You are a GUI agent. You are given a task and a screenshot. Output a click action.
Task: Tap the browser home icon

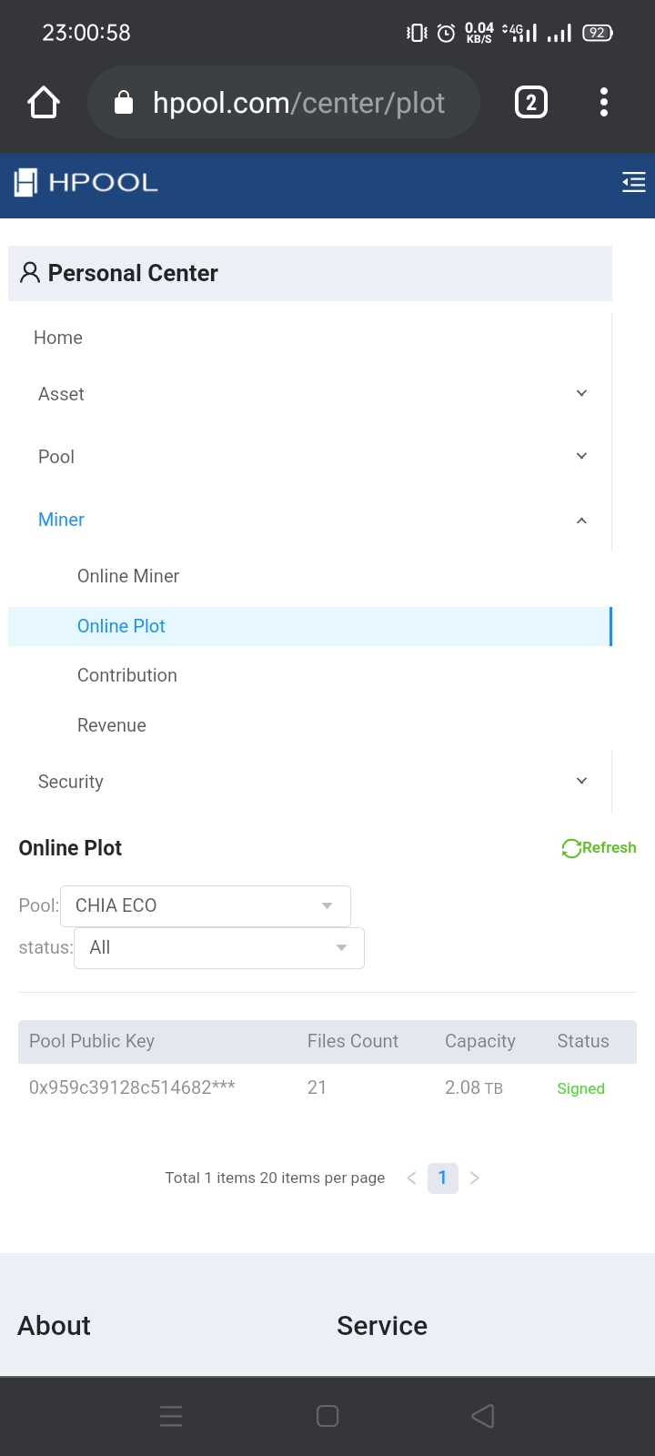pyautogui.click(x=43, y=102)
